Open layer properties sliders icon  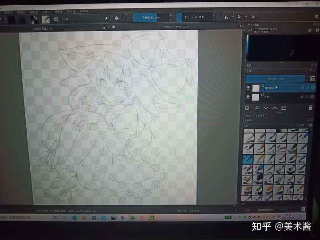pyautogui.click(x=284, y=108)
